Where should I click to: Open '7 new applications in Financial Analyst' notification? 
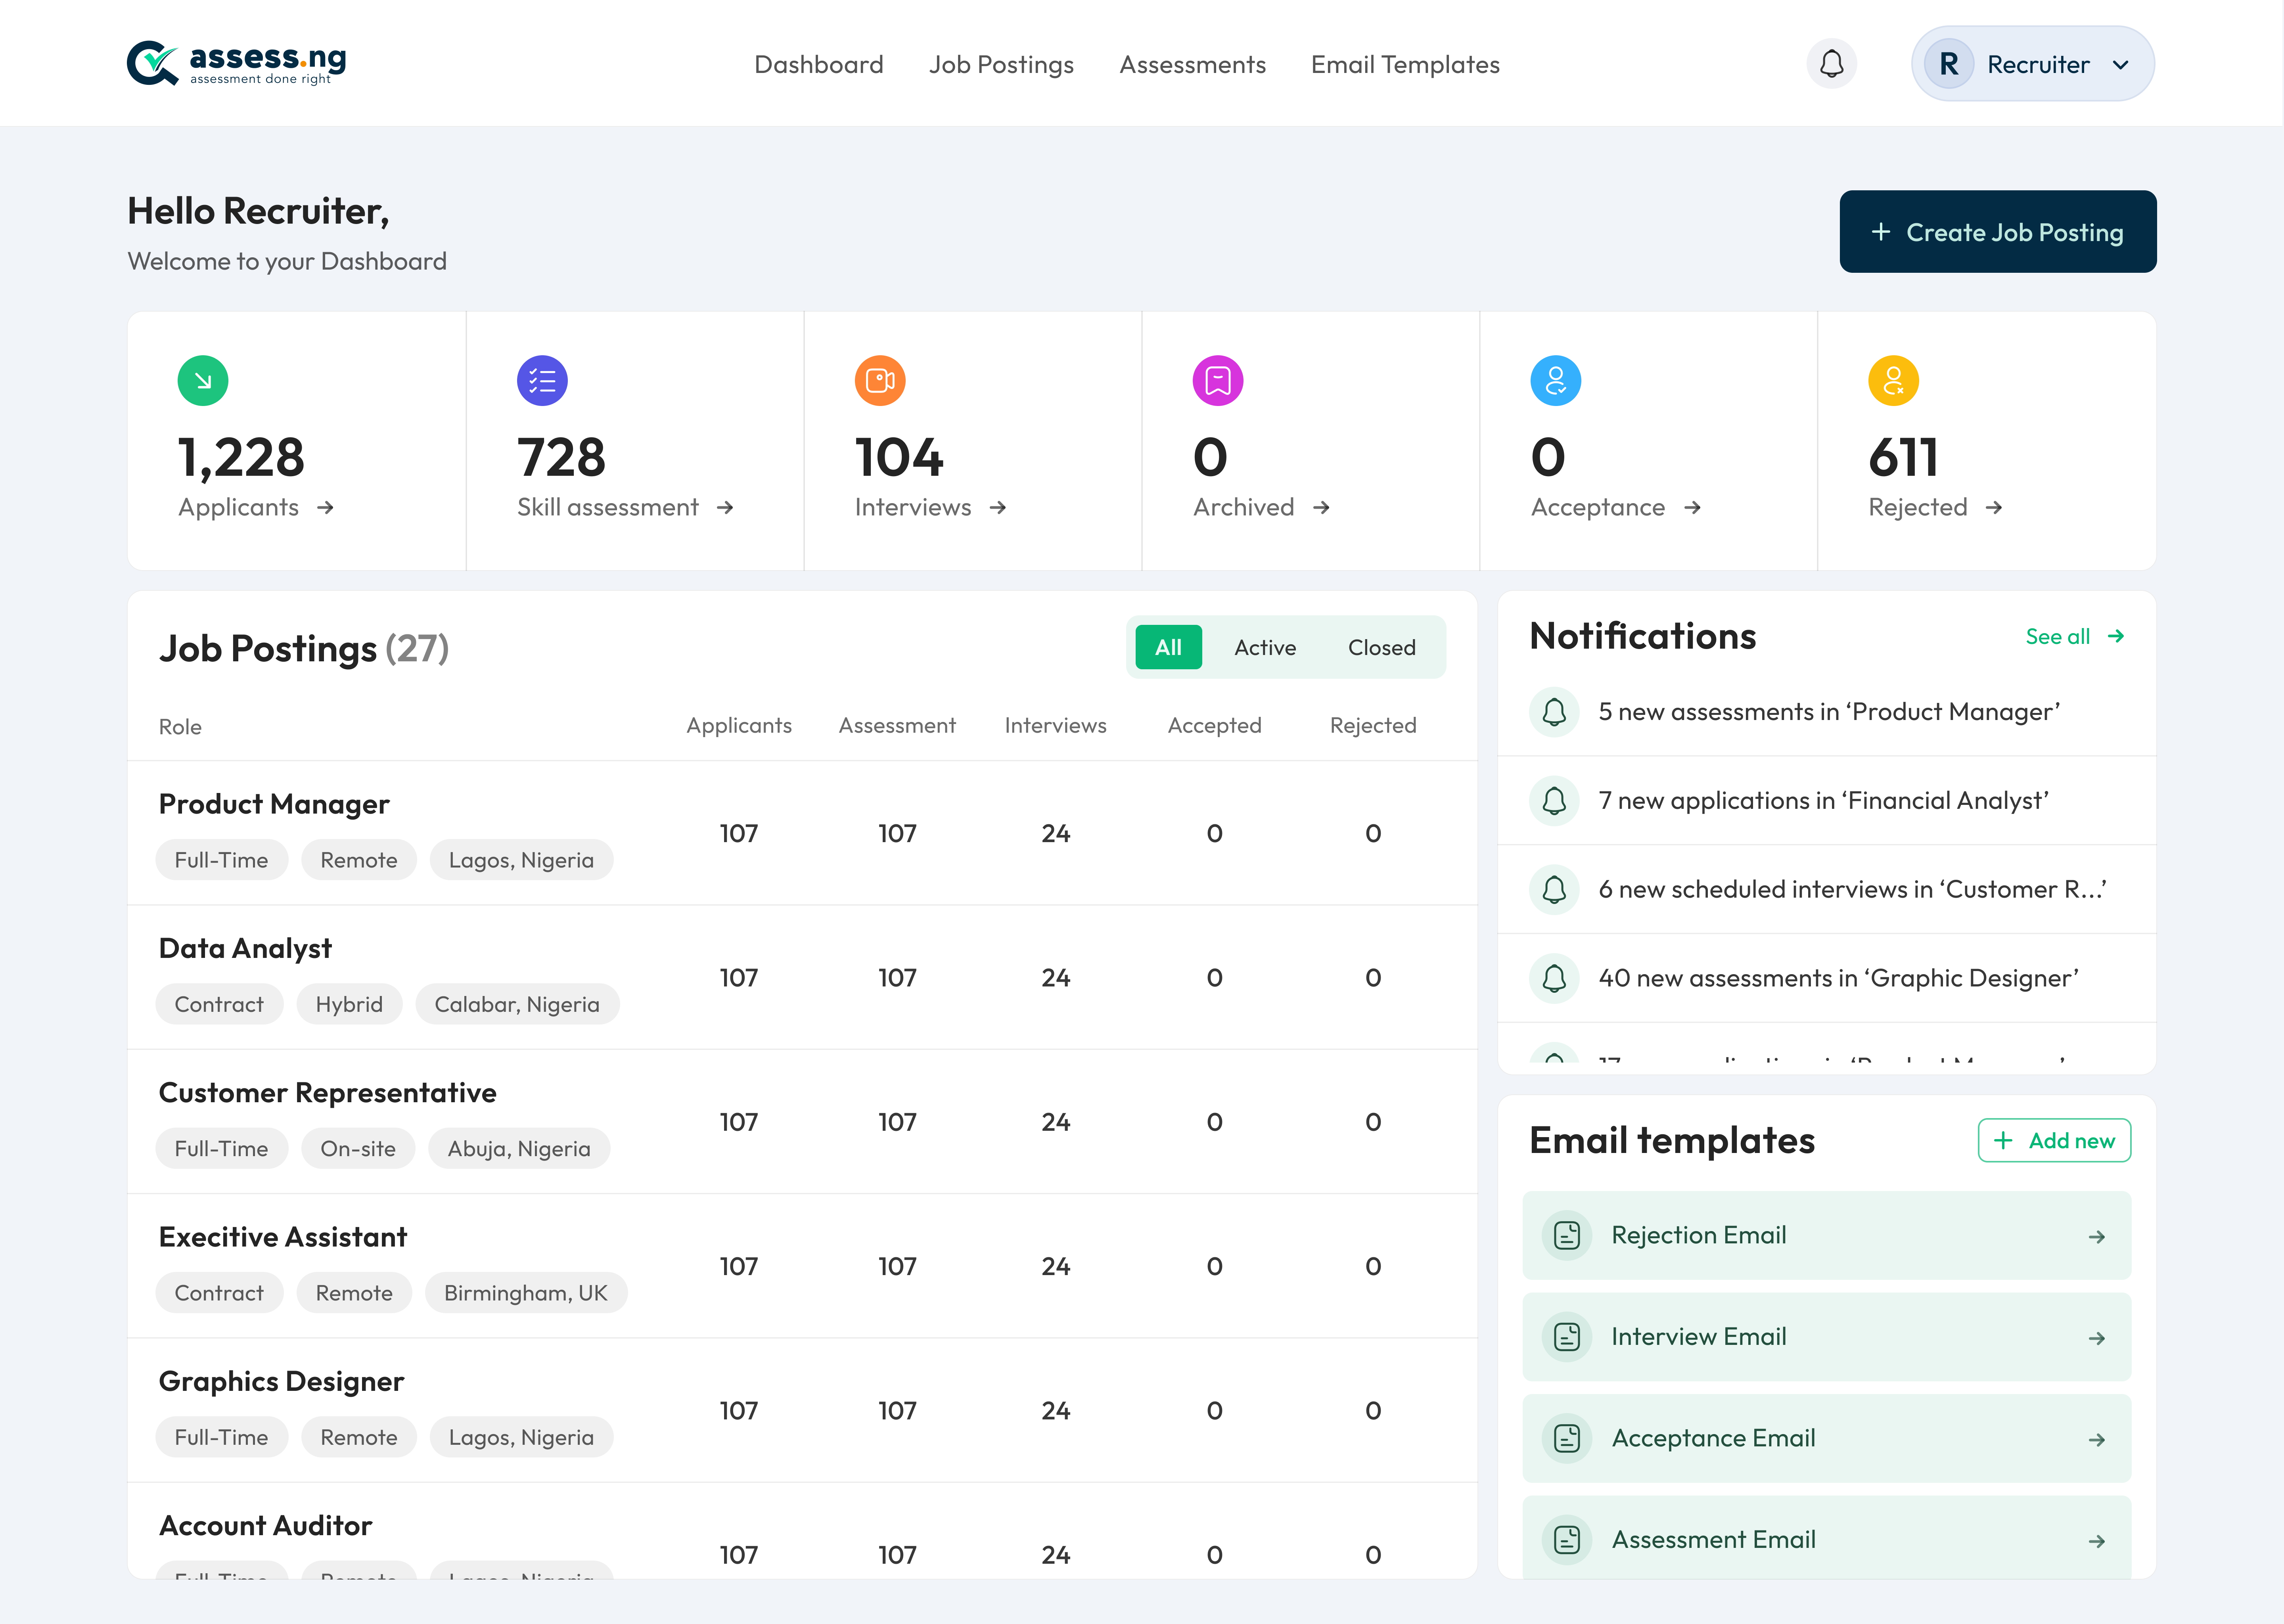1826,801
